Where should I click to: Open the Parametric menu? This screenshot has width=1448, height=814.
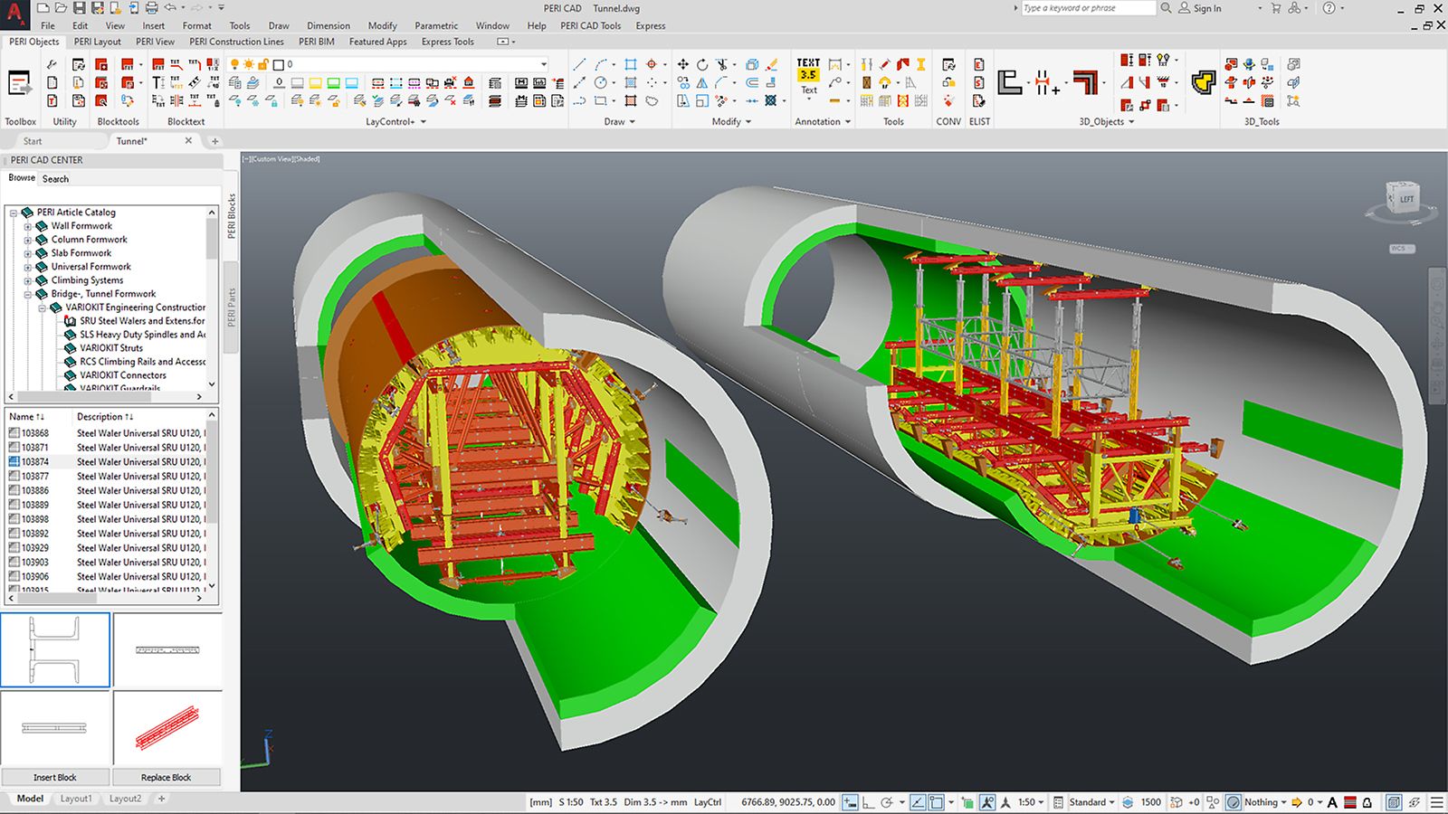(435, 25)
